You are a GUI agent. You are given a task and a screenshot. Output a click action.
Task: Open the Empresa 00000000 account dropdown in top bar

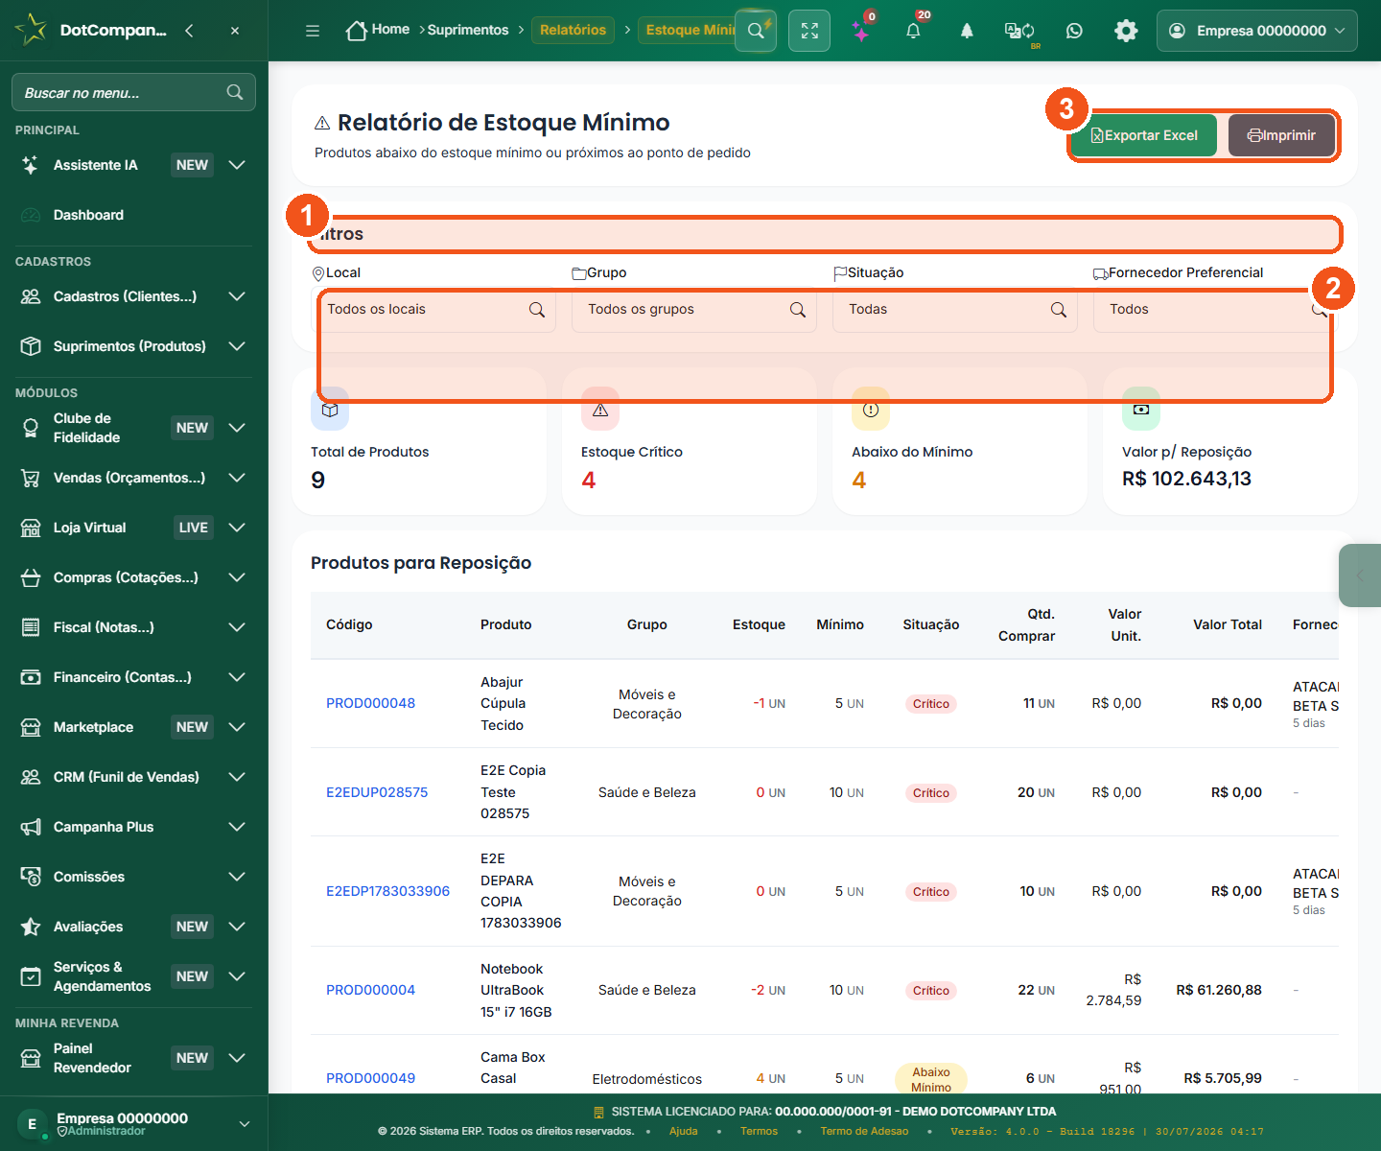point(1257,31)
